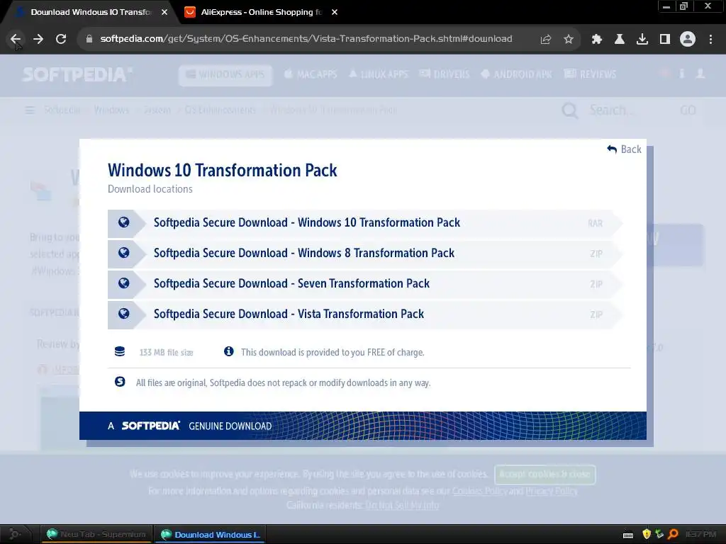Open the Linux Apps menu item

(x=379, y=74)
